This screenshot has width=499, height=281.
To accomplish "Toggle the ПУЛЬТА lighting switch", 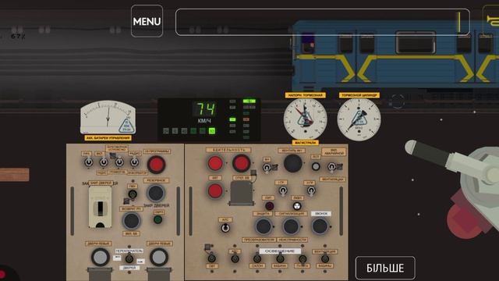I will pyautogui.click(x=303, y=258).
